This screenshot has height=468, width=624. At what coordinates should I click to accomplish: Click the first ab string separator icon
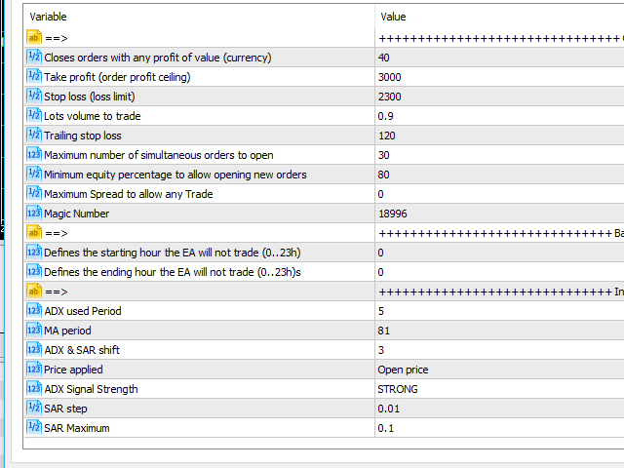coord(34,38)
